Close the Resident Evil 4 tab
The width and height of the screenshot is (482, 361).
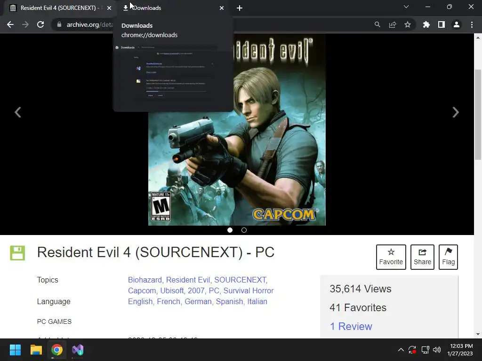(x=109, y=8)
